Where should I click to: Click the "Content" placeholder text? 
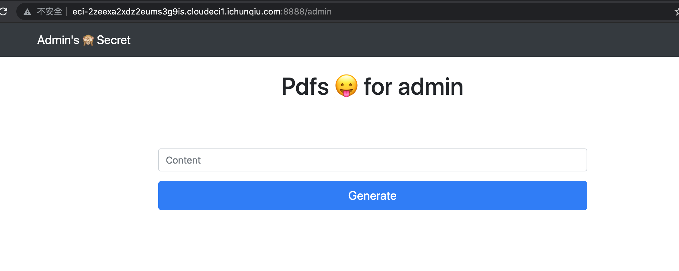click(183, 160)
